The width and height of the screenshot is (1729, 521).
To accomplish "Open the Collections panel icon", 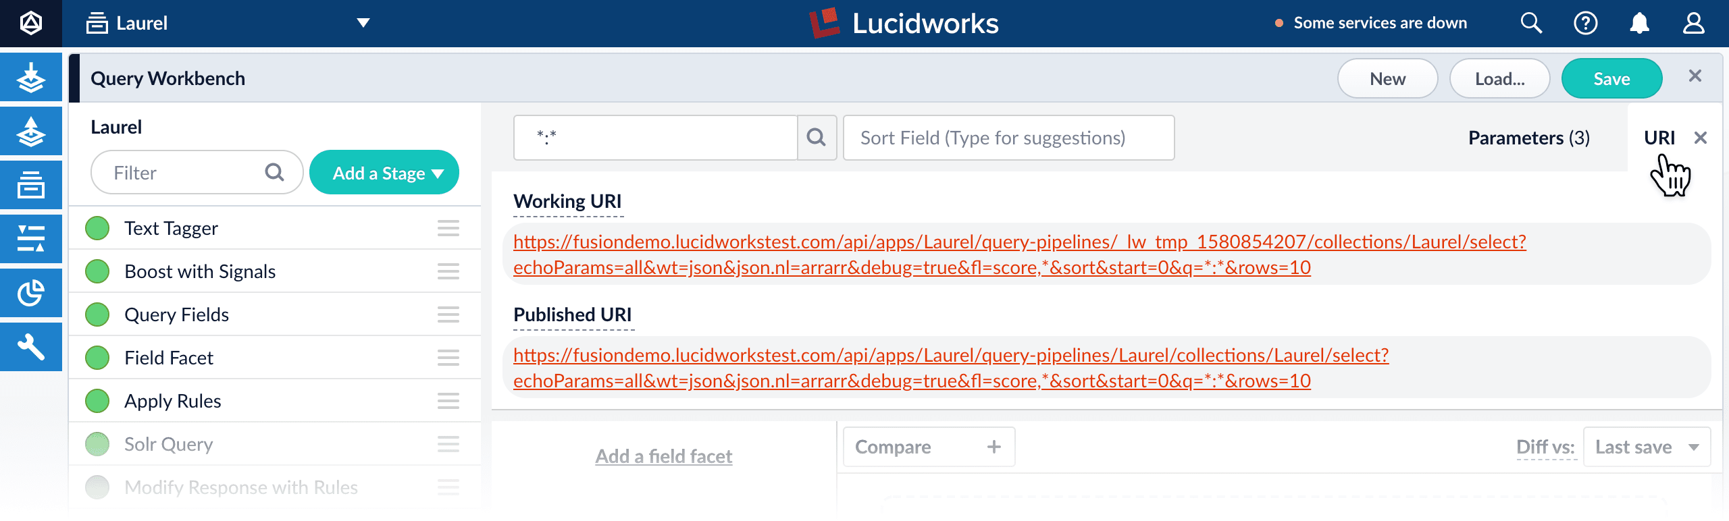I will click(31, 184).
